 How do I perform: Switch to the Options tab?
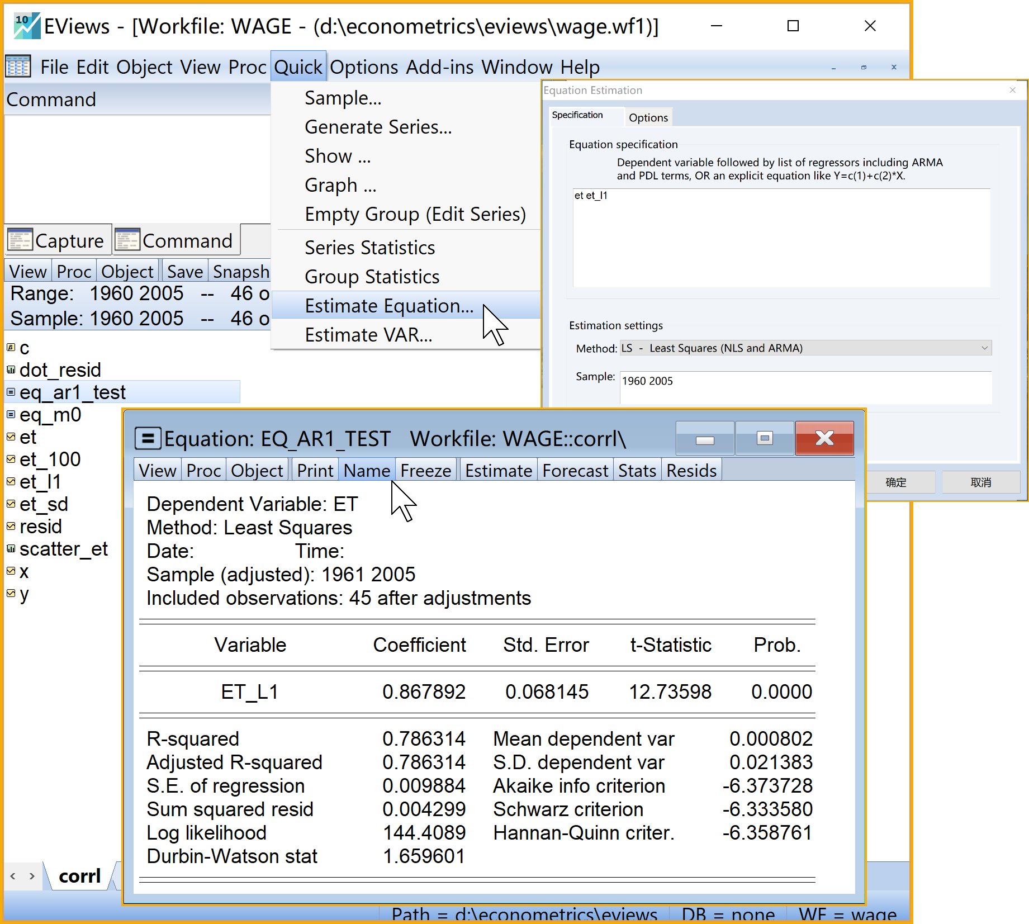click(648, 117)
